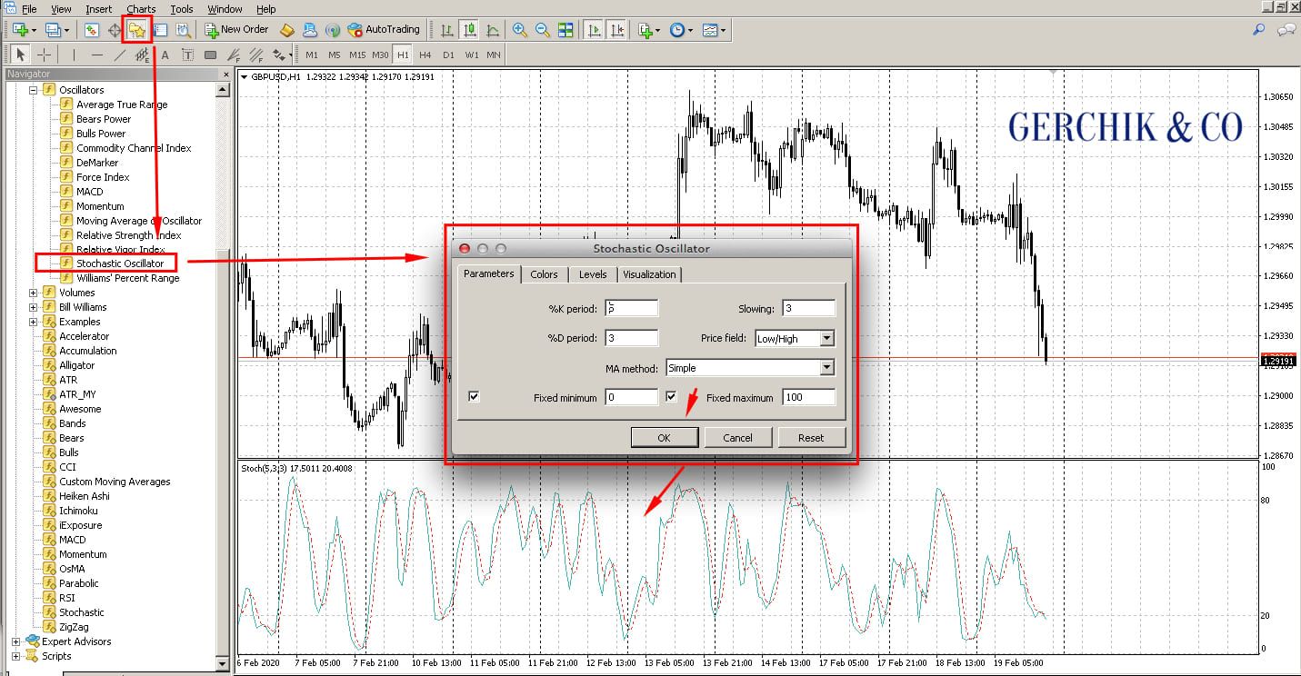Viewport: 1301px width, 676px height.
Task: Switch timeframe to H4
Action: coord(424,55)
